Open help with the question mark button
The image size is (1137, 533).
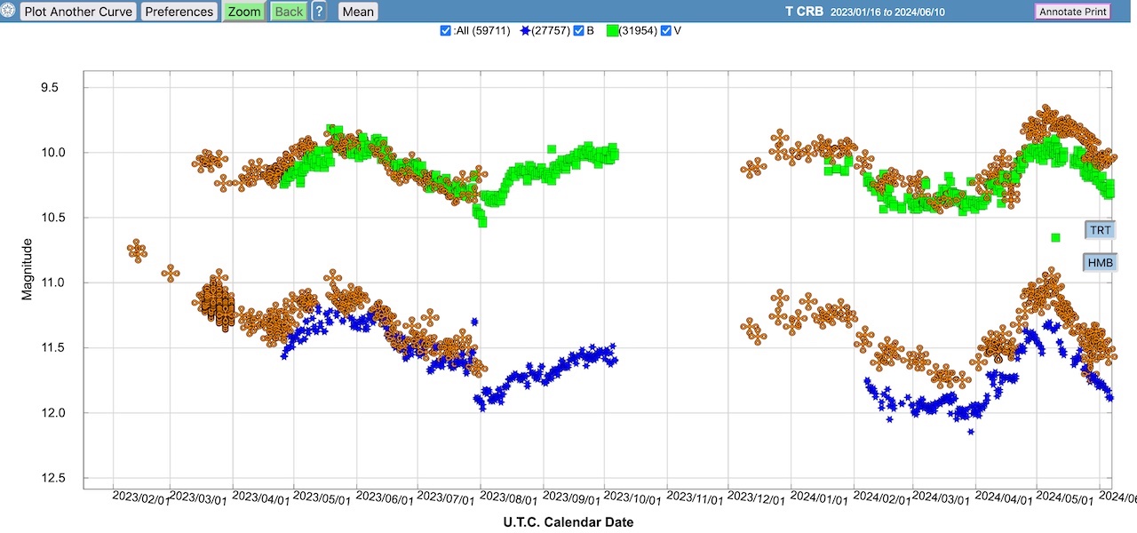(319, 12)
